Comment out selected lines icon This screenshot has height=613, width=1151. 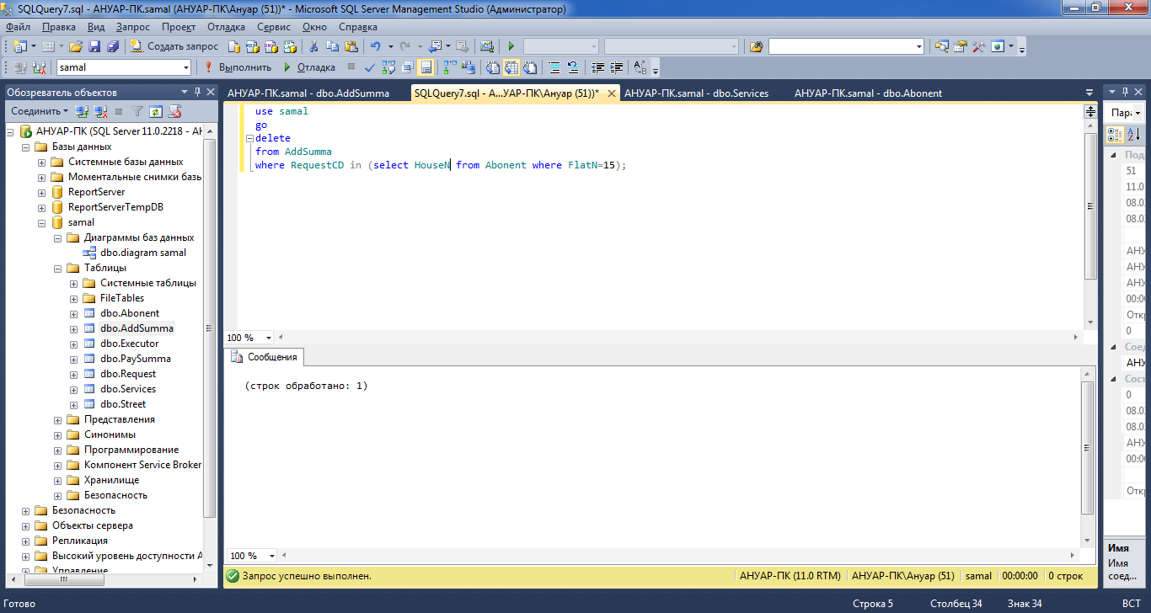pos(554,67)
